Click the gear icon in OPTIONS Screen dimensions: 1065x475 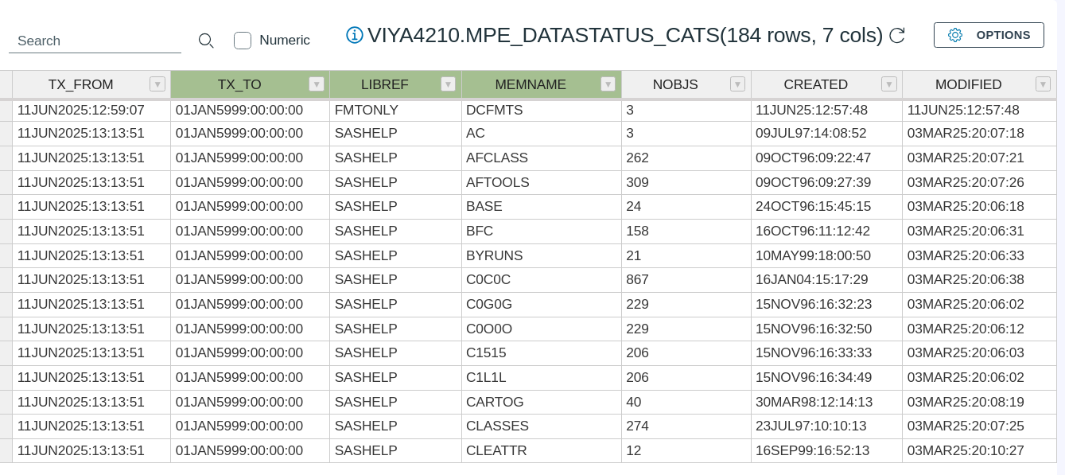(x=955, y=35)
